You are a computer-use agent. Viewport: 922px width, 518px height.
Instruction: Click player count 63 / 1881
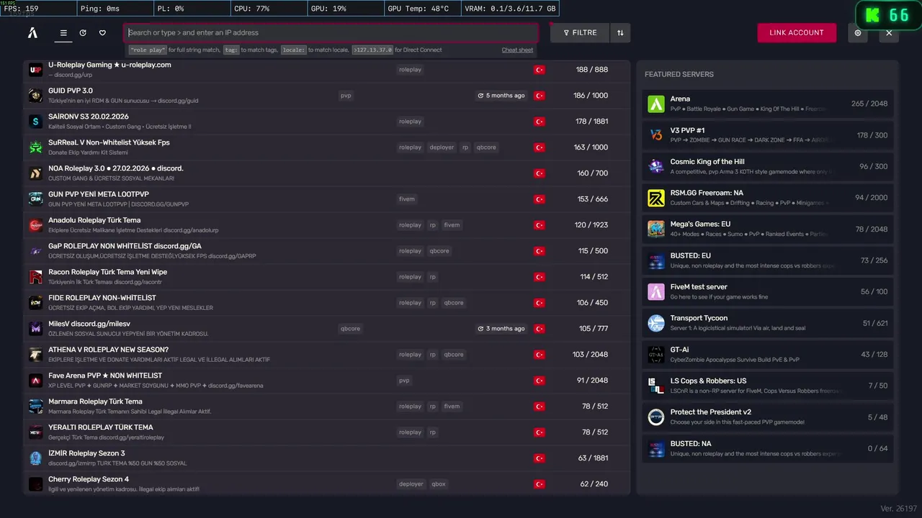(x=593, y=458)
